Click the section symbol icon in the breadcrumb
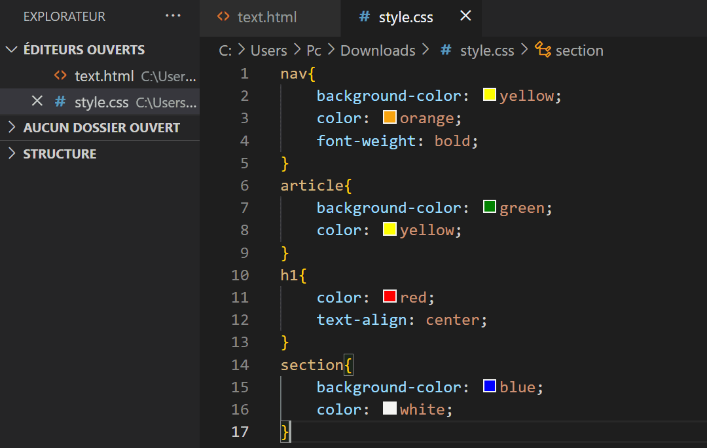The width and height of the screenshot is (707, 448). (x=543, y=50)
